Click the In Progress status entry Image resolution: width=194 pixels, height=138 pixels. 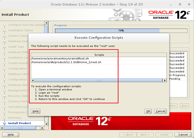click(177, 75)
